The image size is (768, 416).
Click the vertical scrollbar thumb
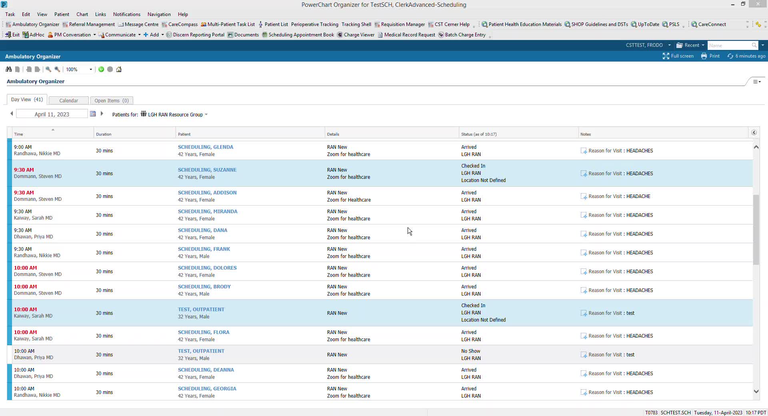pos(756,230)
